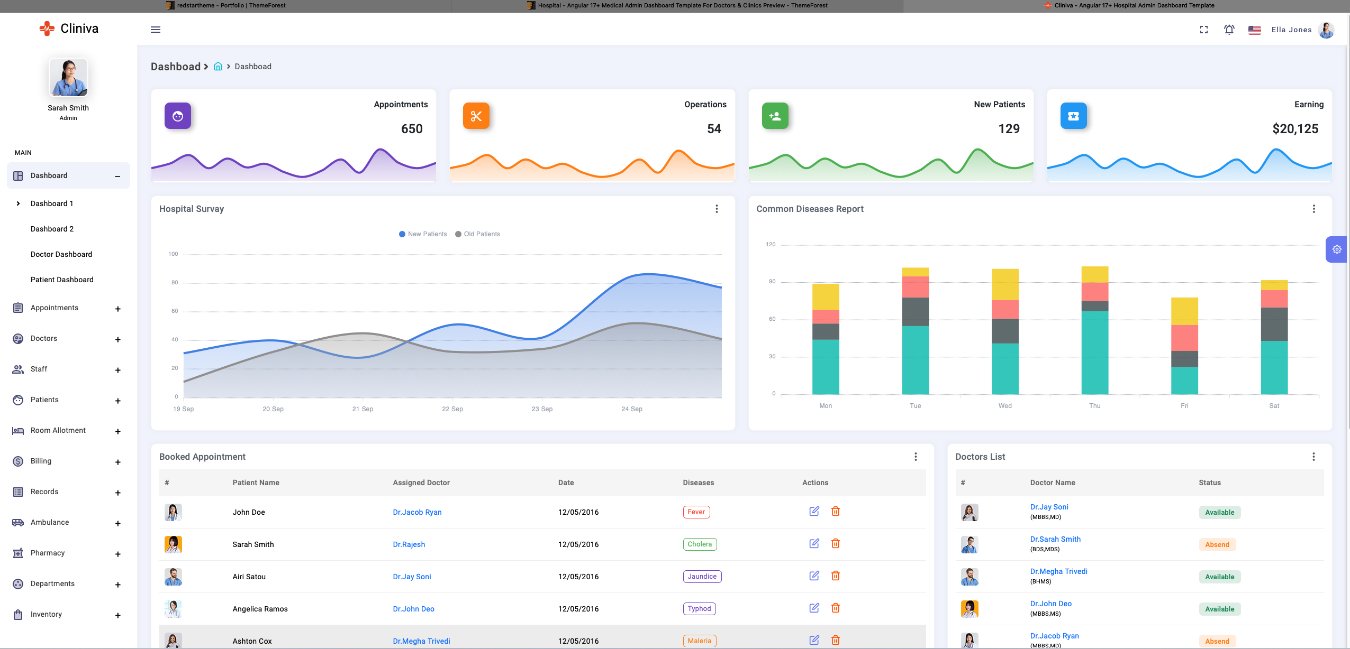Delete Angelica Ramos appointment
This screenshot has height=649, width=1350.
[836, 608]
